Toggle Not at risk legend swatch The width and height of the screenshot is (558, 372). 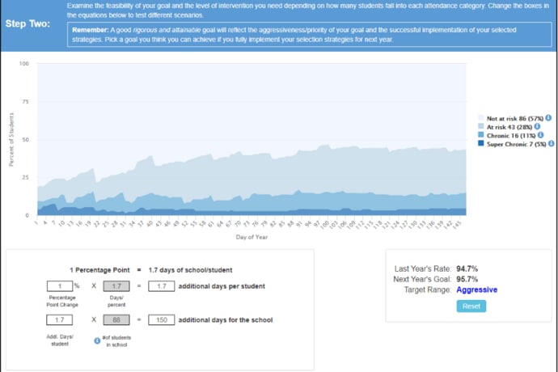[481, 118]
